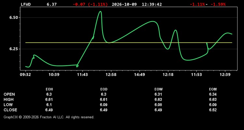
Task: Click the EOD HIGH value 6.61
Action: (104, 99)
